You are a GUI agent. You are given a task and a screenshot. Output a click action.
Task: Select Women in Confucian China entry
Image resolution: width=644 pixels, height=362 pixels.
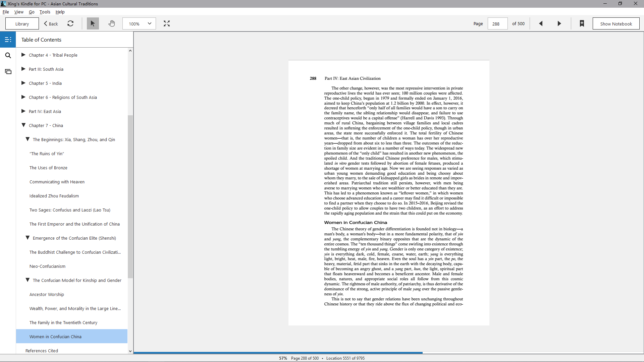point(72,337)
